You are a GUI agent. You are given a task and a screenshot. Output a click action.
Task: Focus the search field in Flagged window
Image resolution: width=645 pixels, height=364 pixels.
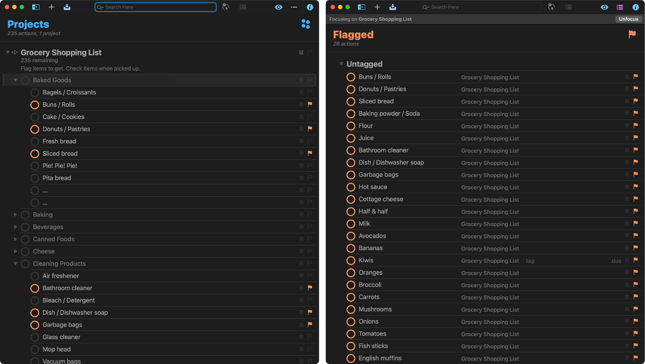(481, 7)
